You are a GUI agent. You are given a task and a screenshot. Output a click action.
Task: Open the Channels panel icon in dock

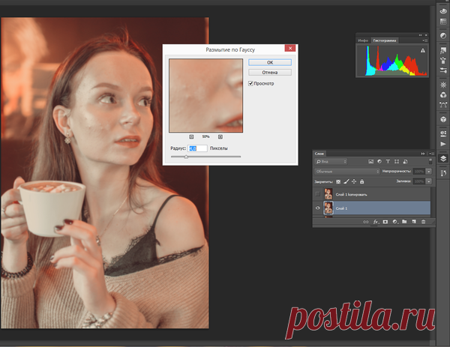coord(443,95)
